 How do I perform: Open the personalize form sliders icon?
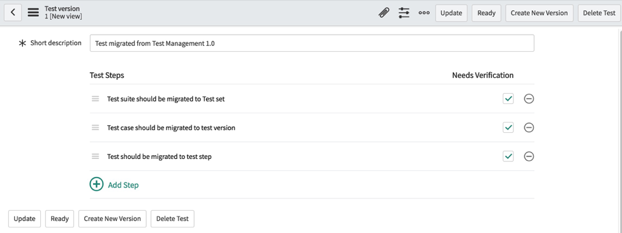click(404, 13)
